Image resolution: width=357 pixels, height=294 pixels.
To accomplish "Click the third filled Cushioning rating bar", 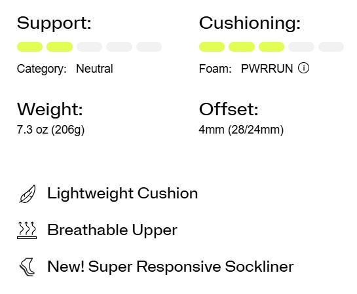I will [x=271, y=47].
